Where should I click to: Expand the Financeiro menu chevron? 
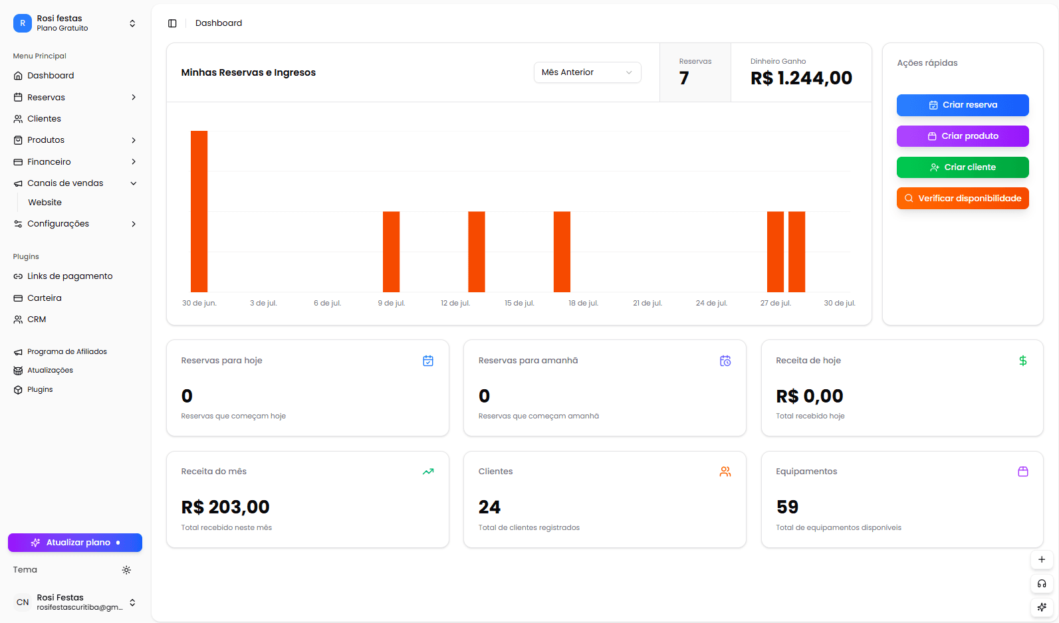[x=134, y=162]
